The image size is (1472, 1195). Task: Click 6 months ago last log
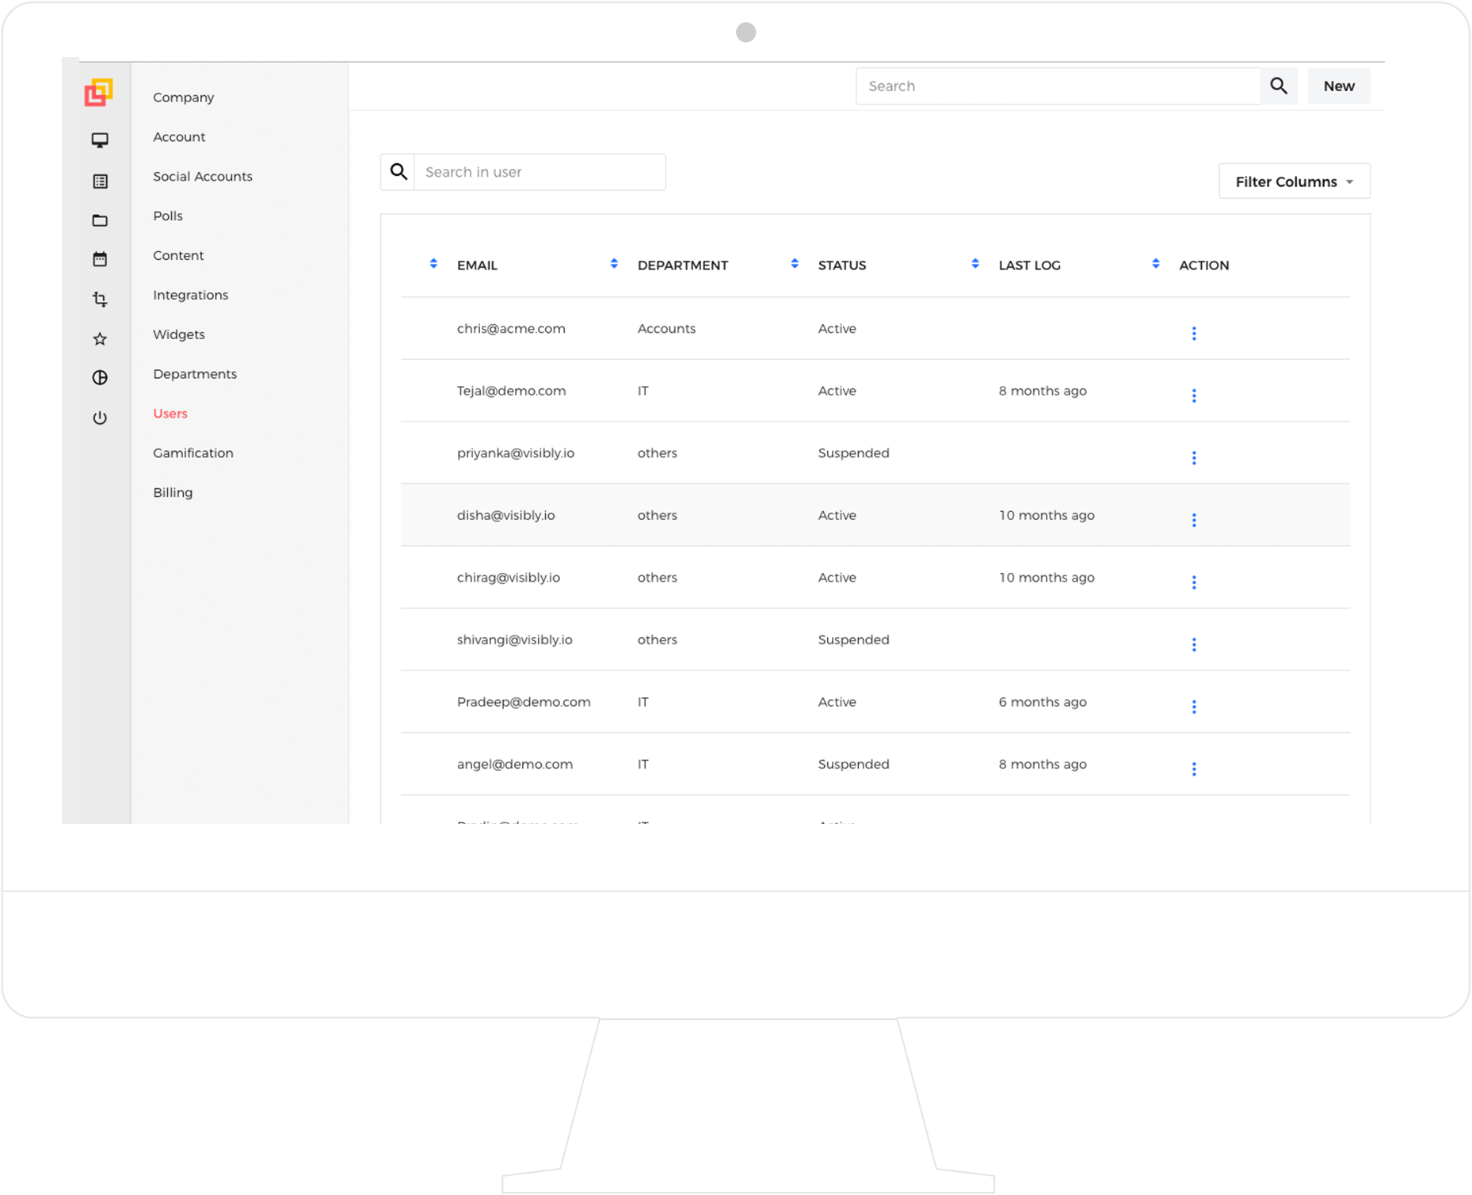tap(1043, 702)
